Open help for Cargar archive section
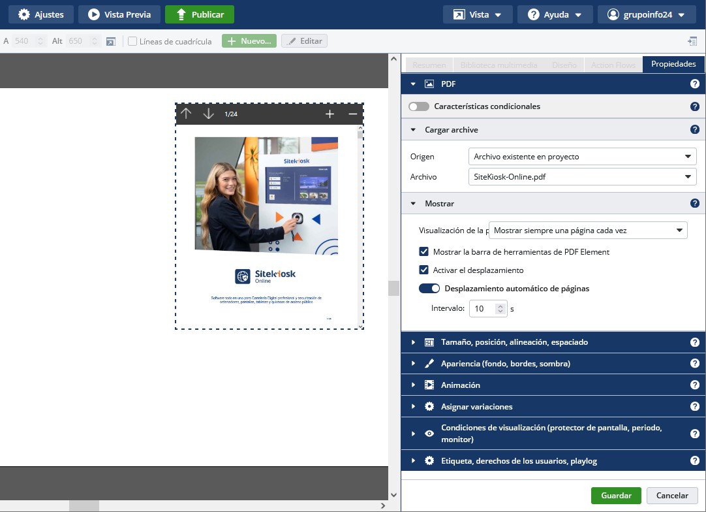 [x=694, y=130]
